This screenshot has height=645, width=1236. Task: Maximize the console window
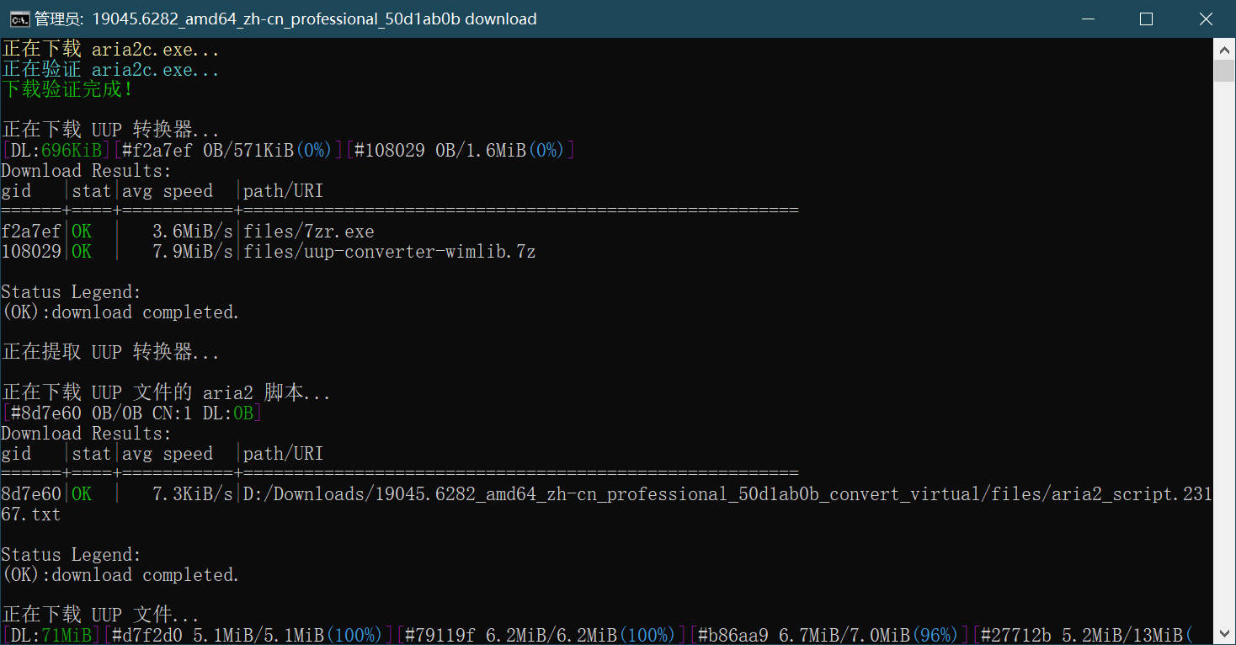(1146, 19)
